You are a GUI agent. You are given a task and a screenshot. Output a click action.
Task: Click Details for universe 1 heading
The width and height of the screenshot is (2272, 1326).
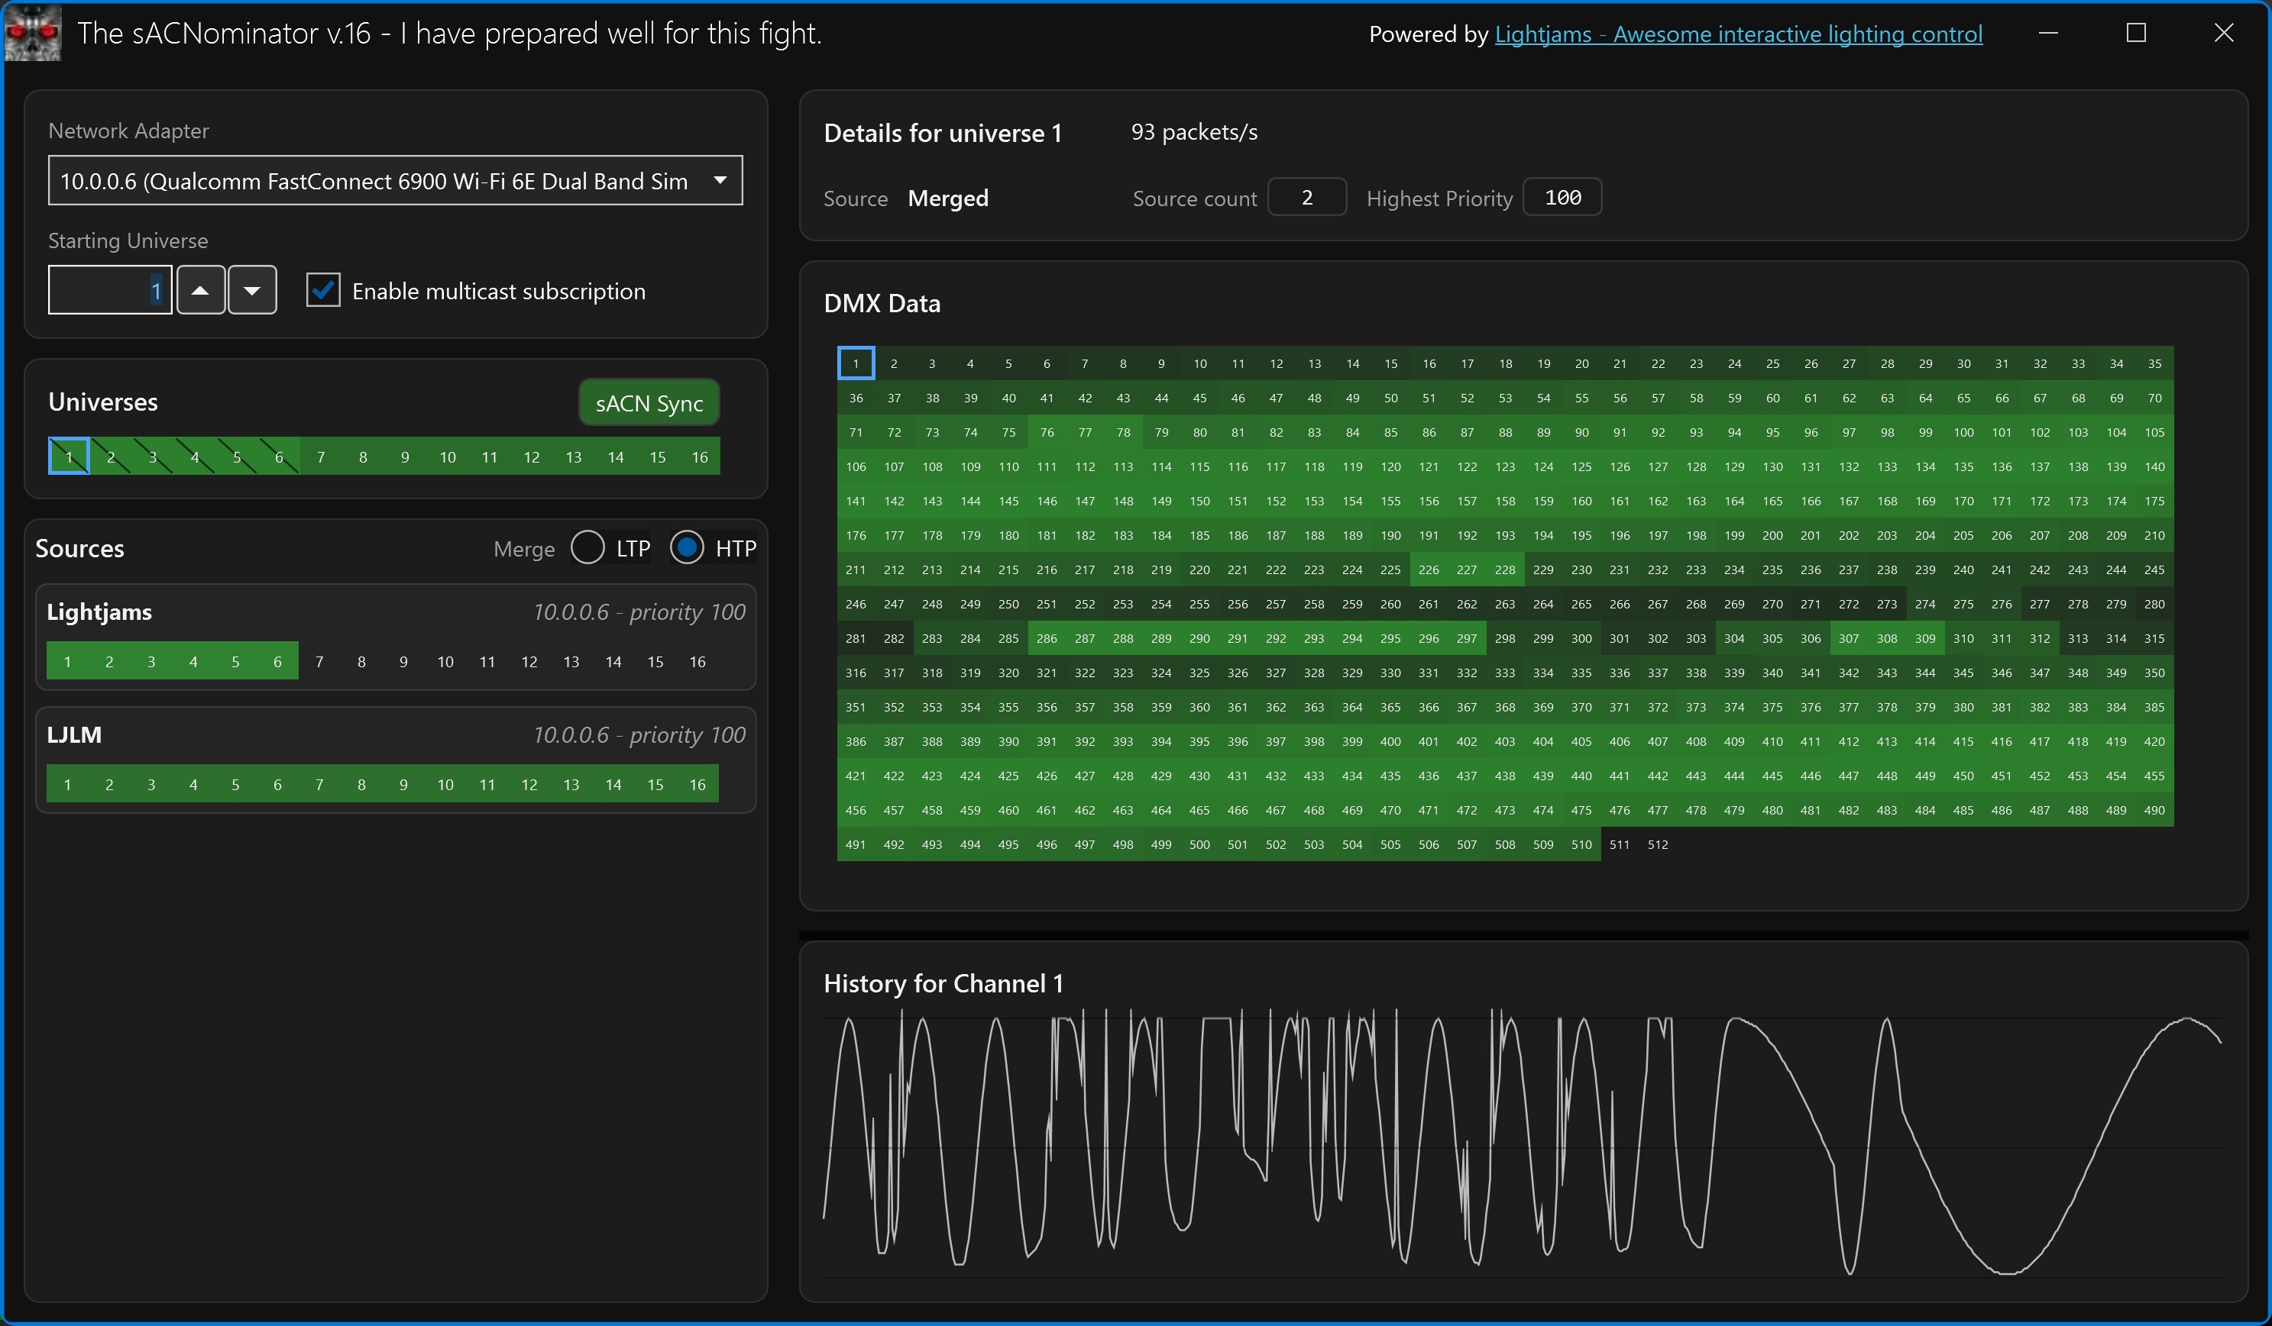click(x=943, y=132)
